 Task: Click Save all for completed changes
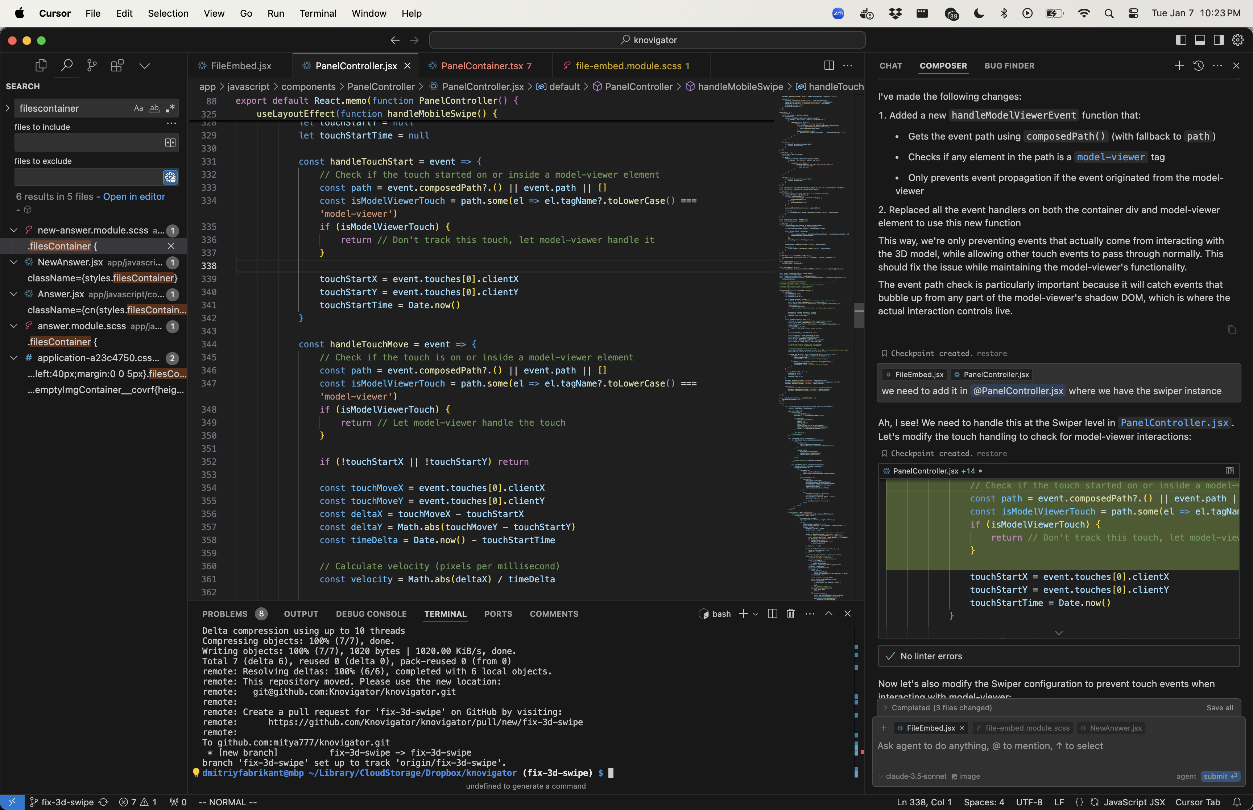point(1219,707)
